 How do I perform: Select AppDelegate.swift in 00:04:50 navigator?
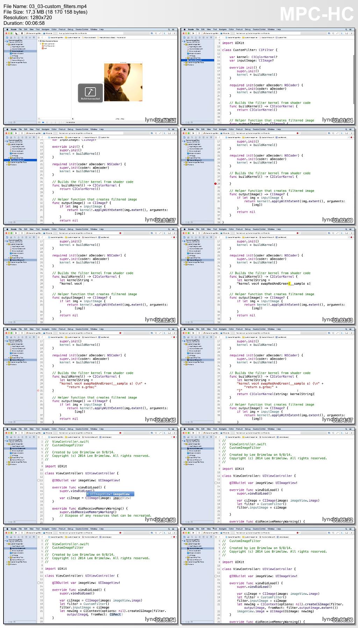pyautogui.click(x=18, y=446)
